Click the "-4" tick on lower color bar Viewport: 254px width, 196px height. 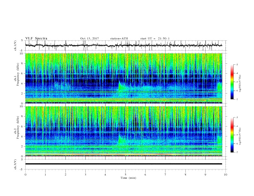(236, 126)
